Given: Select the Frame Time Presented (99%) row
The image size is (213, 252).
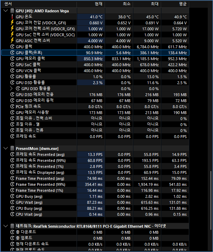Looking at the screenshot, I should coord(95,184).
